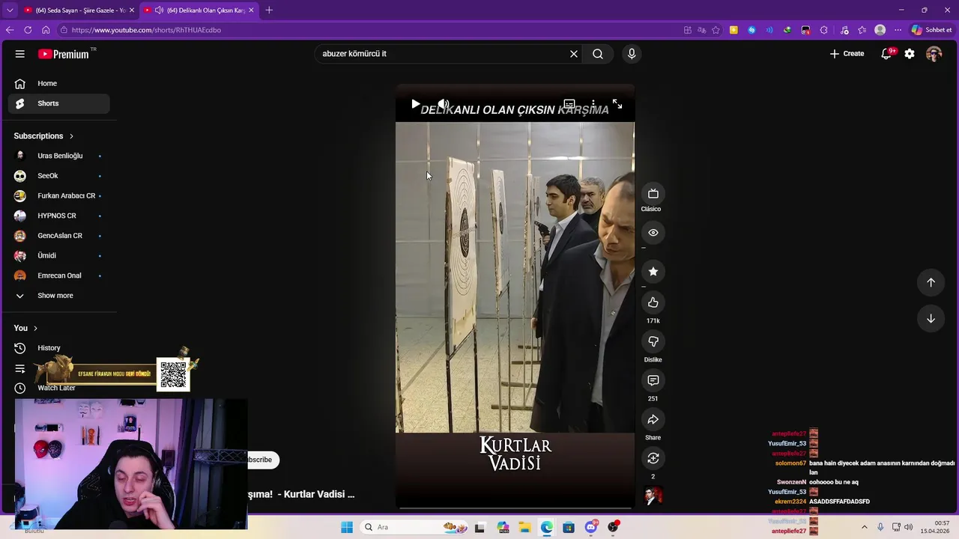Go back in the browser

pos(10,30)
